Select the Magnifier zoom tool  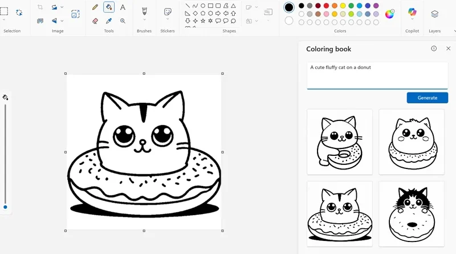pyautogui.click(x=123, y=21)
